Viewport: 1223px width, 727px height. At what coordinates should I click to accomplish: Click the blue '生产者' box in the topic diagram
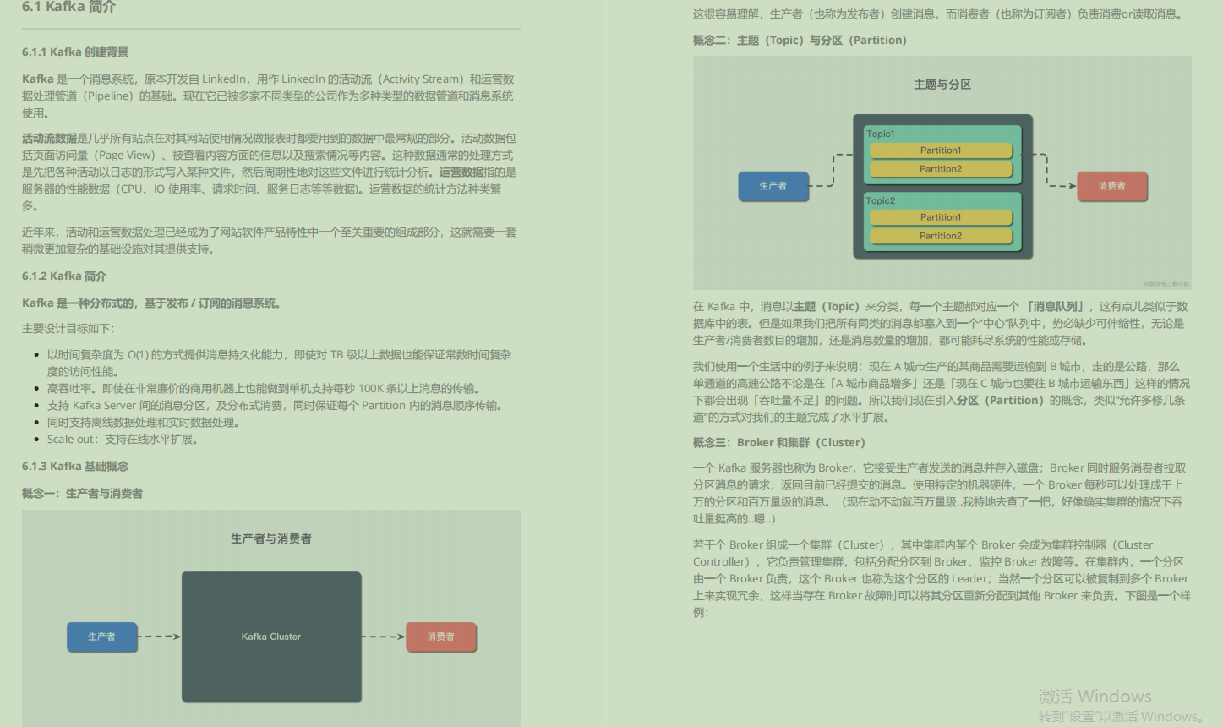pos(773,186)
